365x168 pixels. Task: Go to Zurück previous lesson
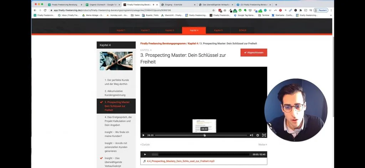point(145,145)
